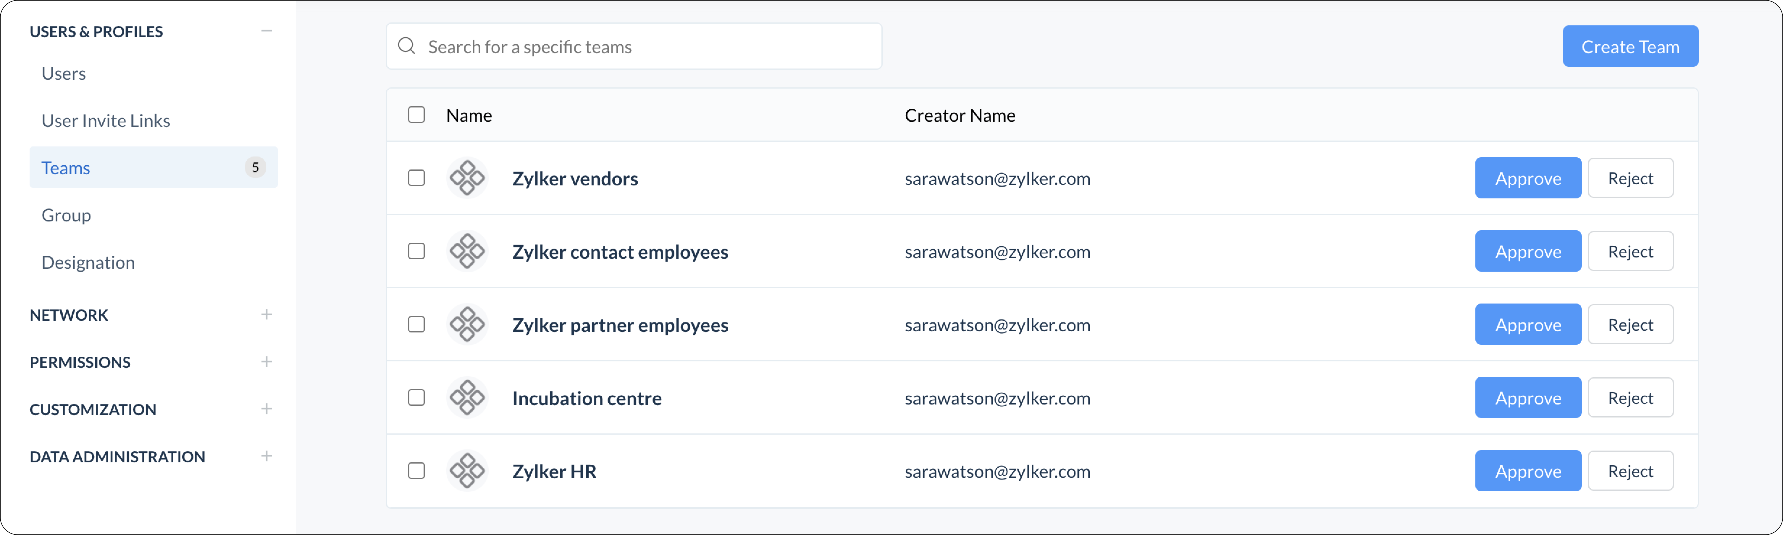Click the DATA ADMINISTRATION section heading
The image size is (1783, 535).
coord(118,457)
